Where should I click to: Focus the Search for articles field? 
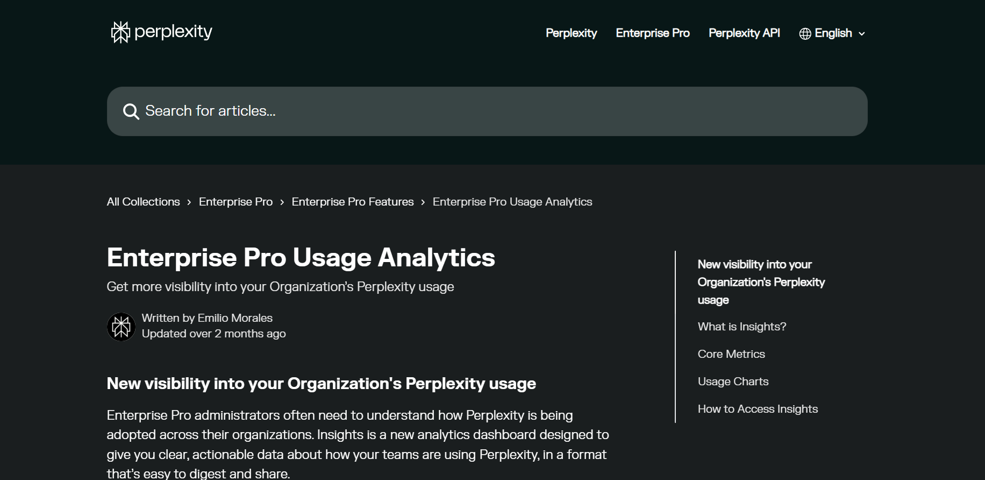coord(487,111)
